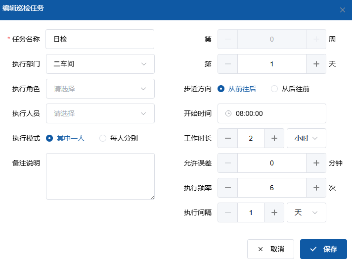Choose 从后往前 step direction

(x=274, y=89)
